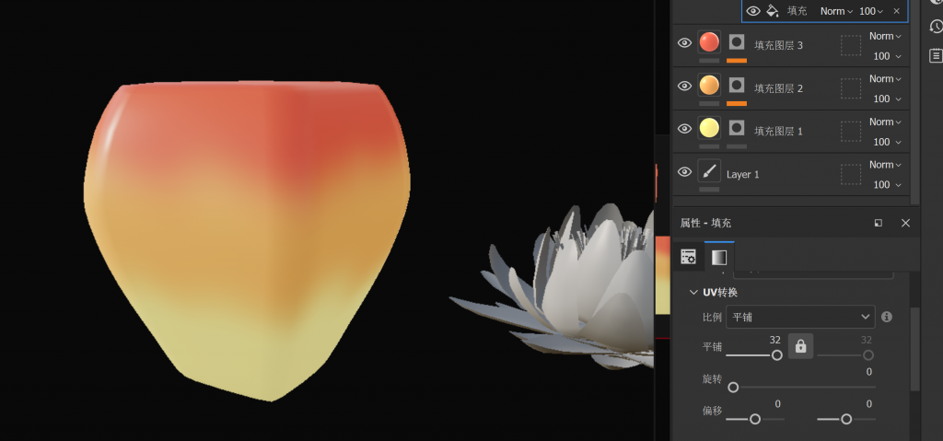Click the dashed empty slot of 填充图层 1
This screenshot has width=943, height=441.
click(x=850, y=131)
